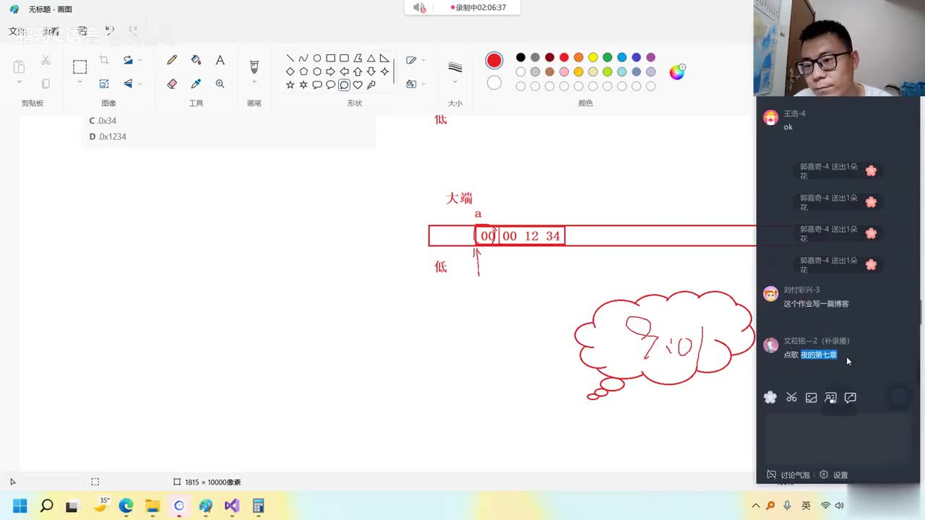Click option D .0x1234 text
Screen dimensions: 925x520
(108, 136)
